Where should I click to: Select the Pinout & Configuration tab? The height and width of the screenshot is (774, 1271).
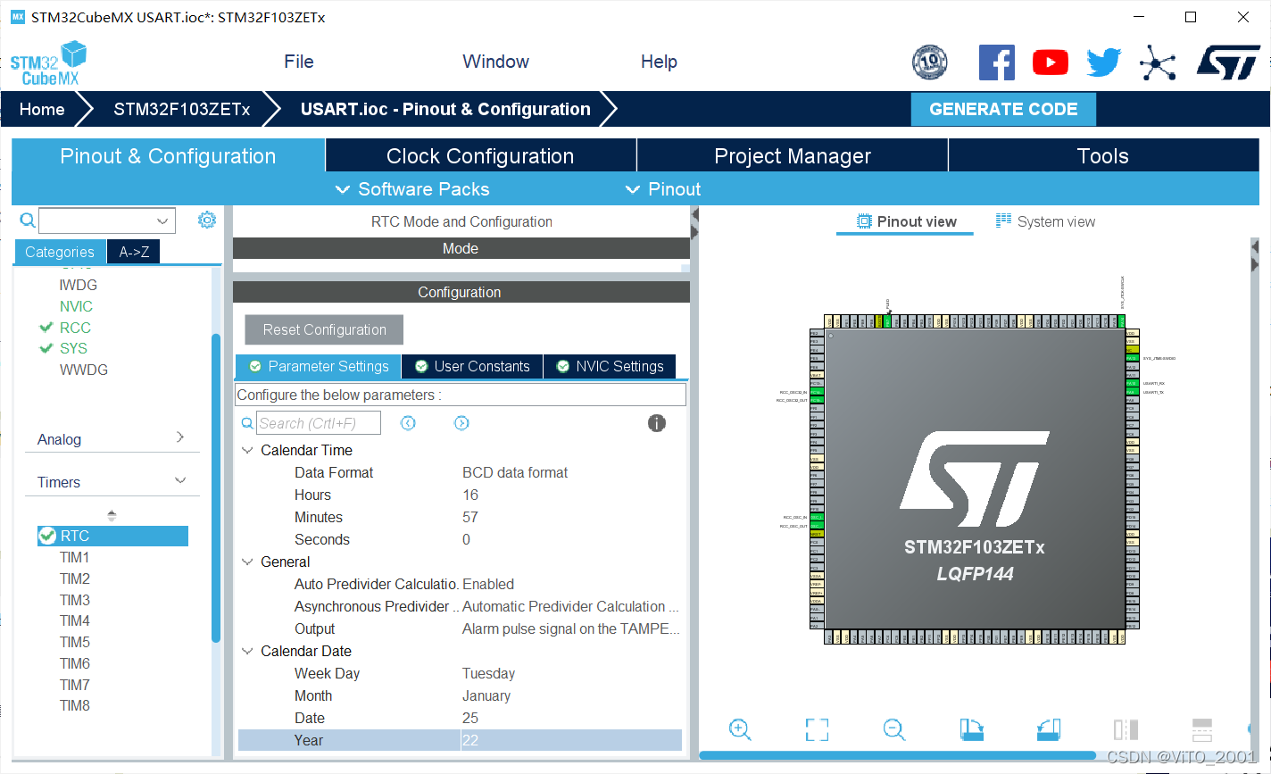click(x=168, y=155)
